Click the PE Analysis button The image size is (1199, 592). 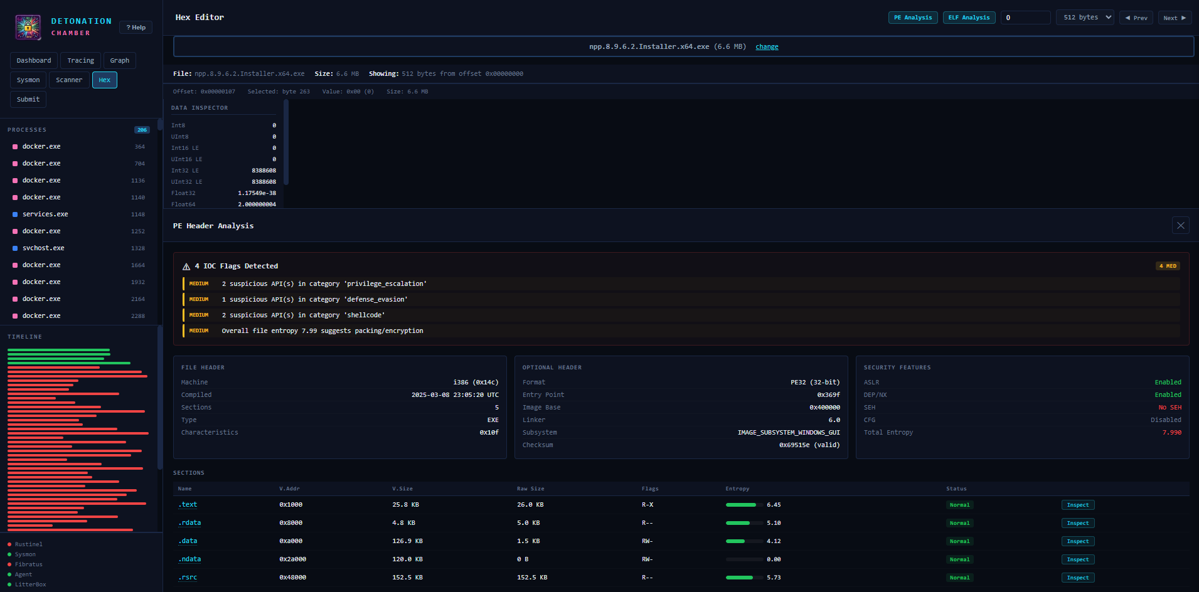[x=913, y=18]
